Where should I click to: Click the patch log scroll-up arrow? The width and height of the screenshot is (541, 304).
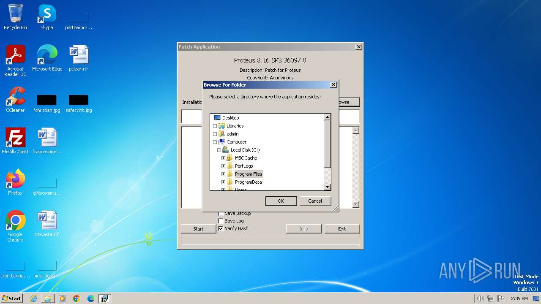pos(355,130)
